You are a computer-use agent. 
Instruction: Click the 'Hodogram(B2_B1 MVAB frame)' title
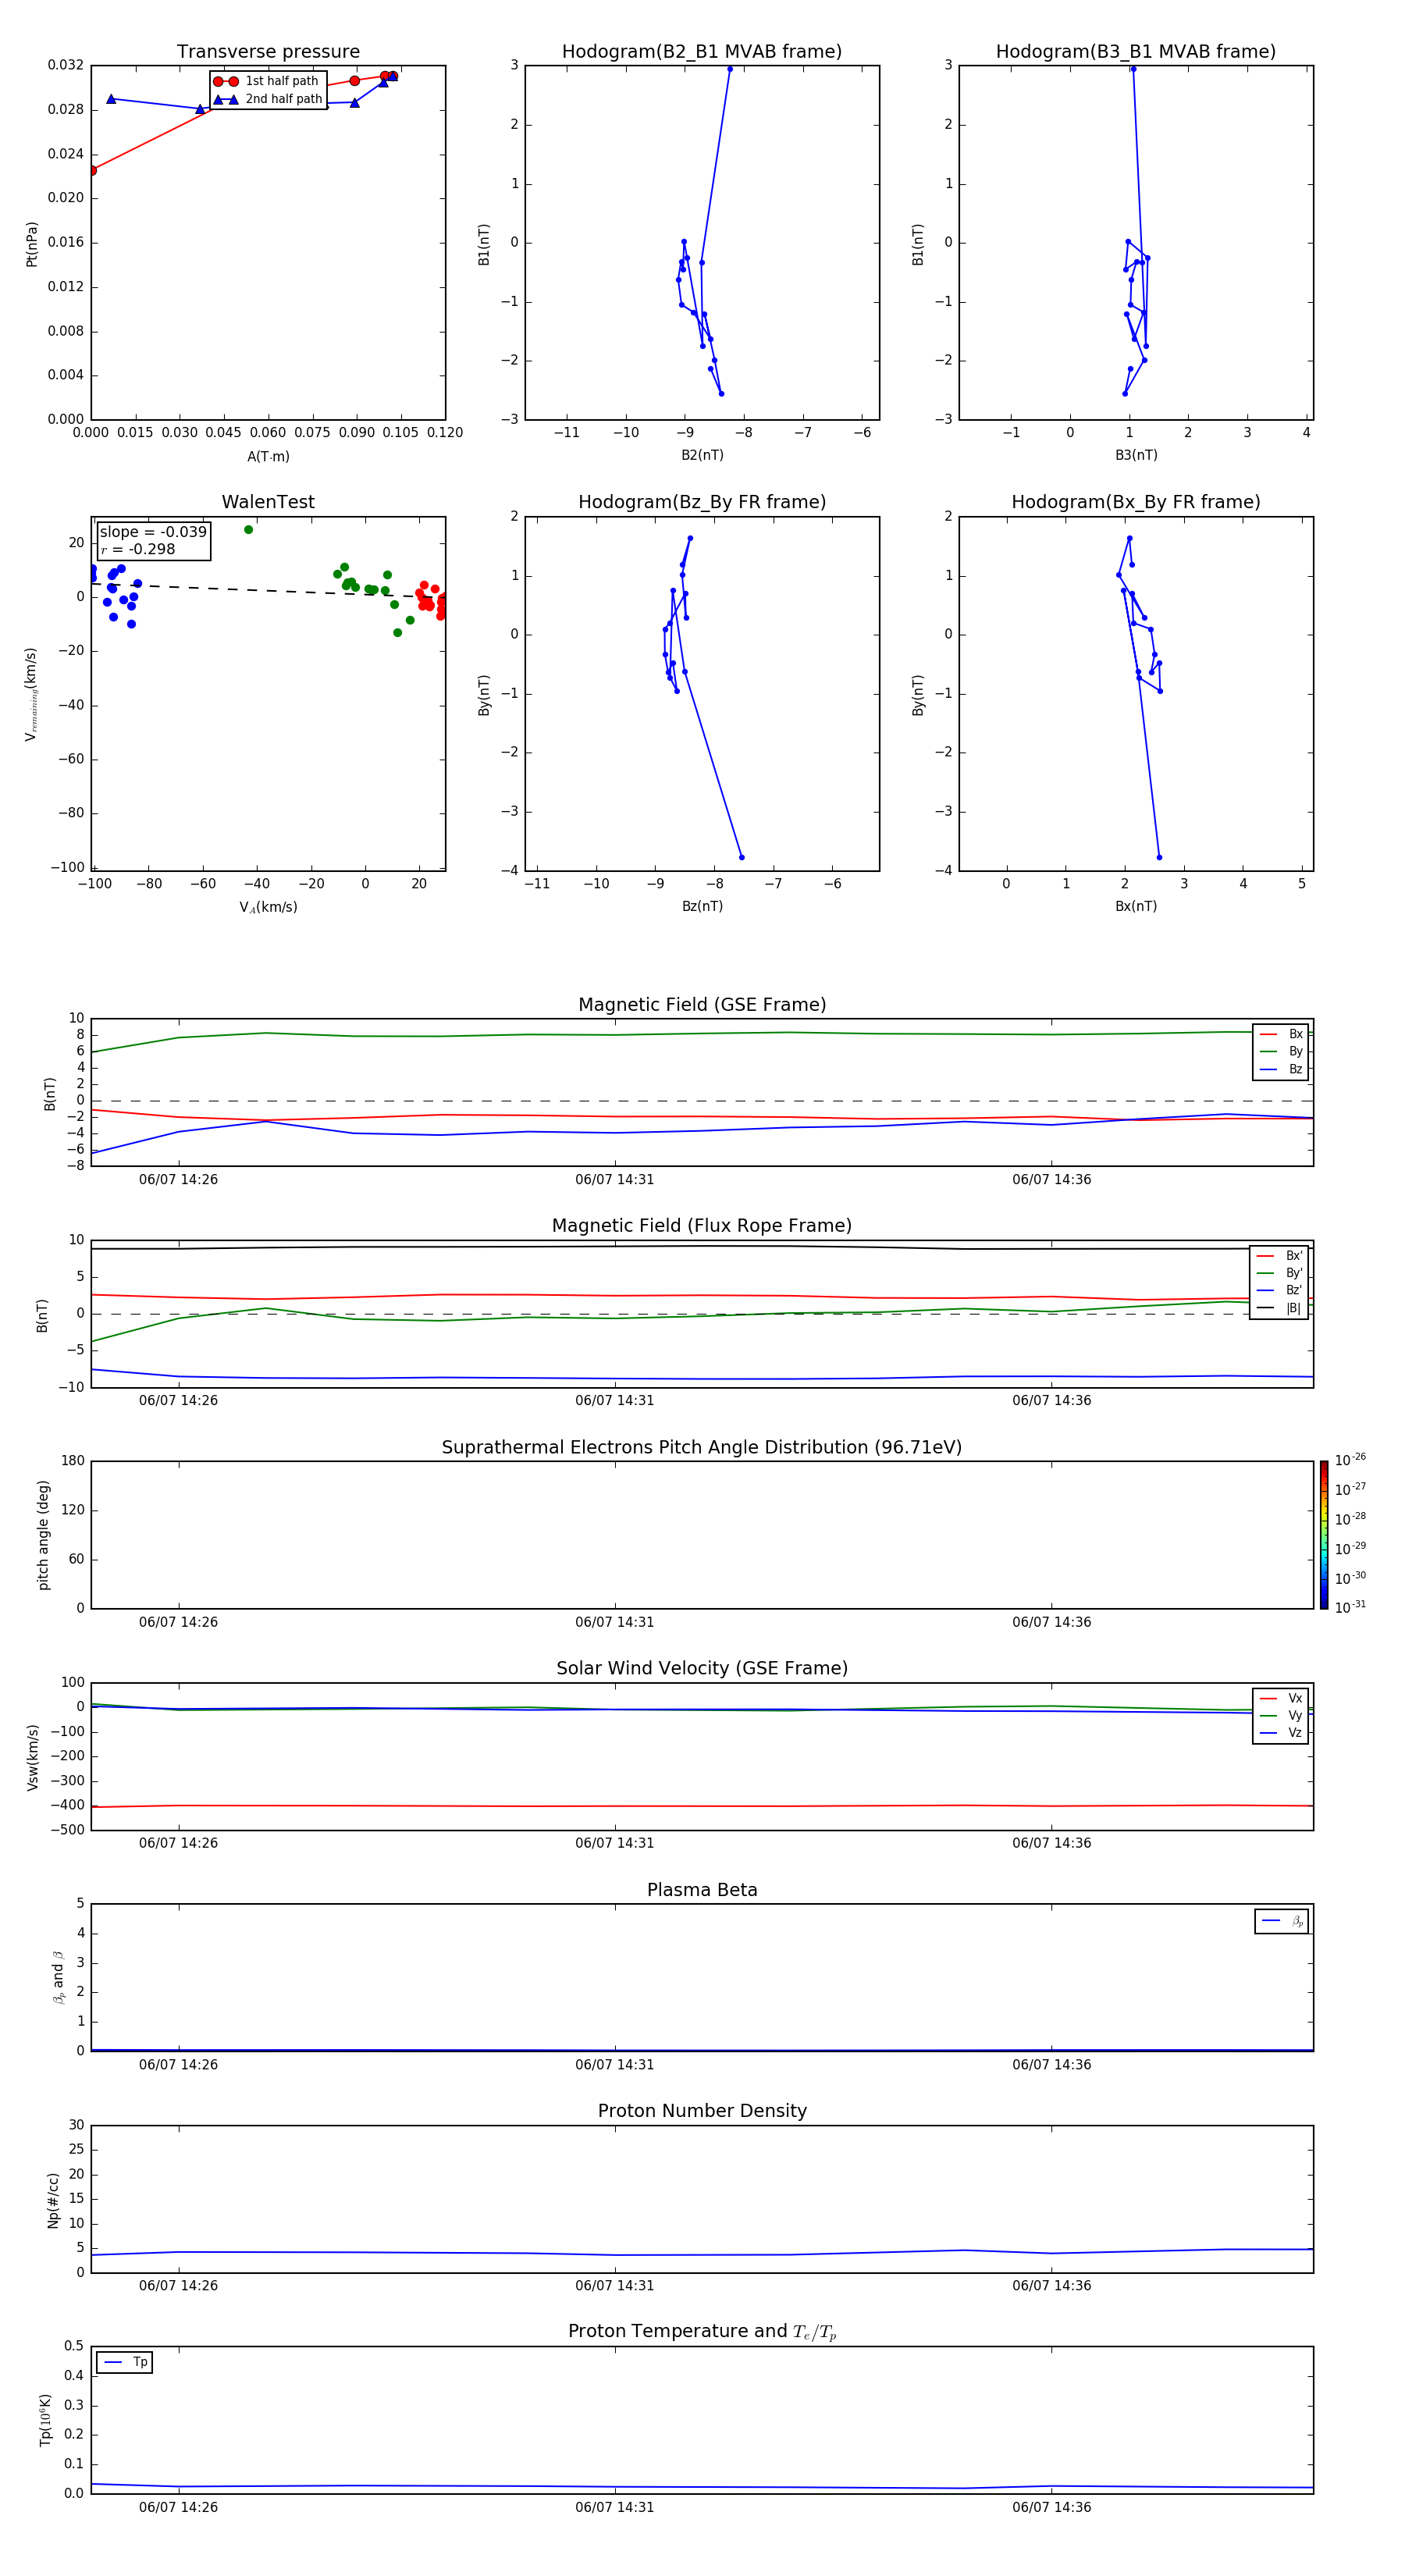pos(702,51)
